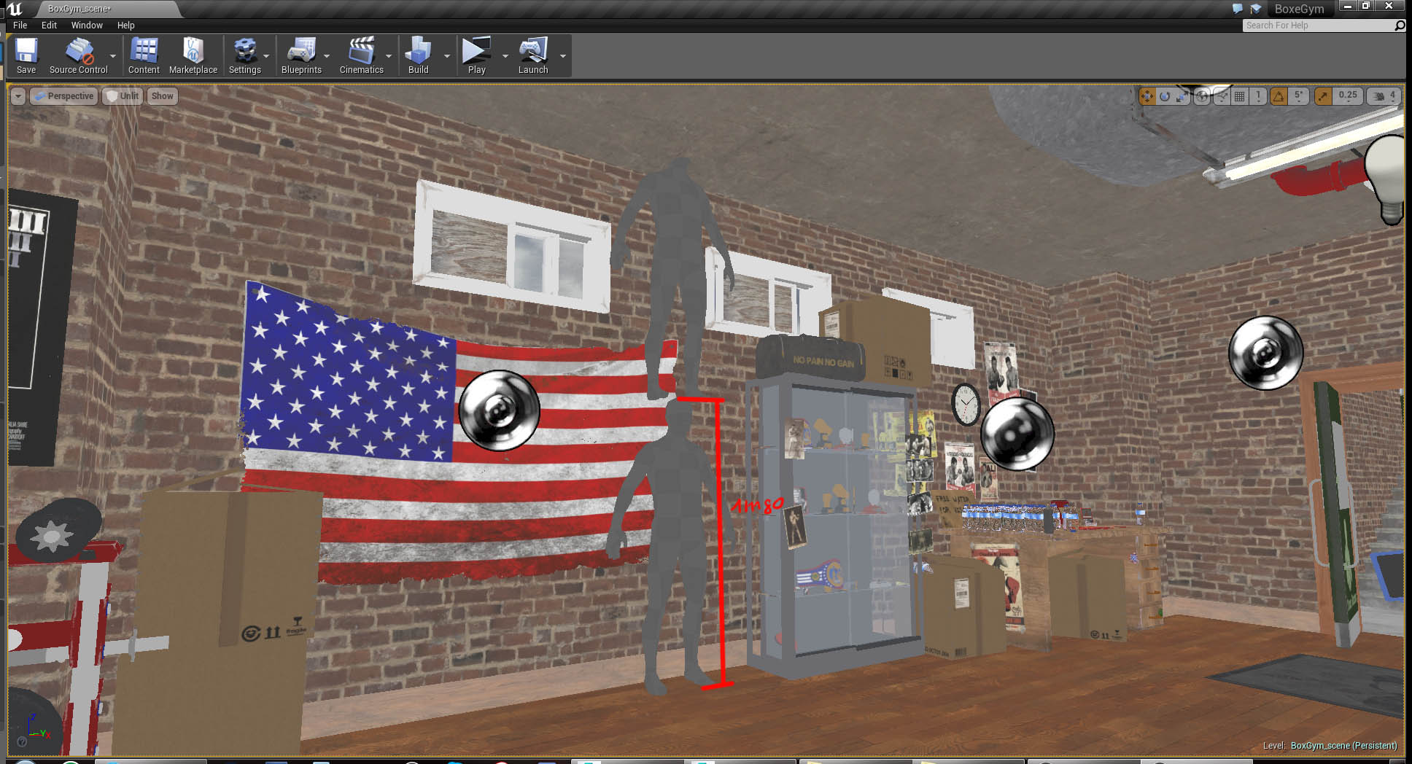Click the Unreal Engine logo in the title bar

click(x=15, y=9)
